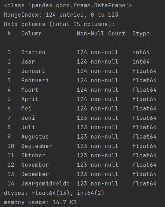Click the 'December' column name
This screenshot has height=207, width=165.
click(x=35, y=174)
